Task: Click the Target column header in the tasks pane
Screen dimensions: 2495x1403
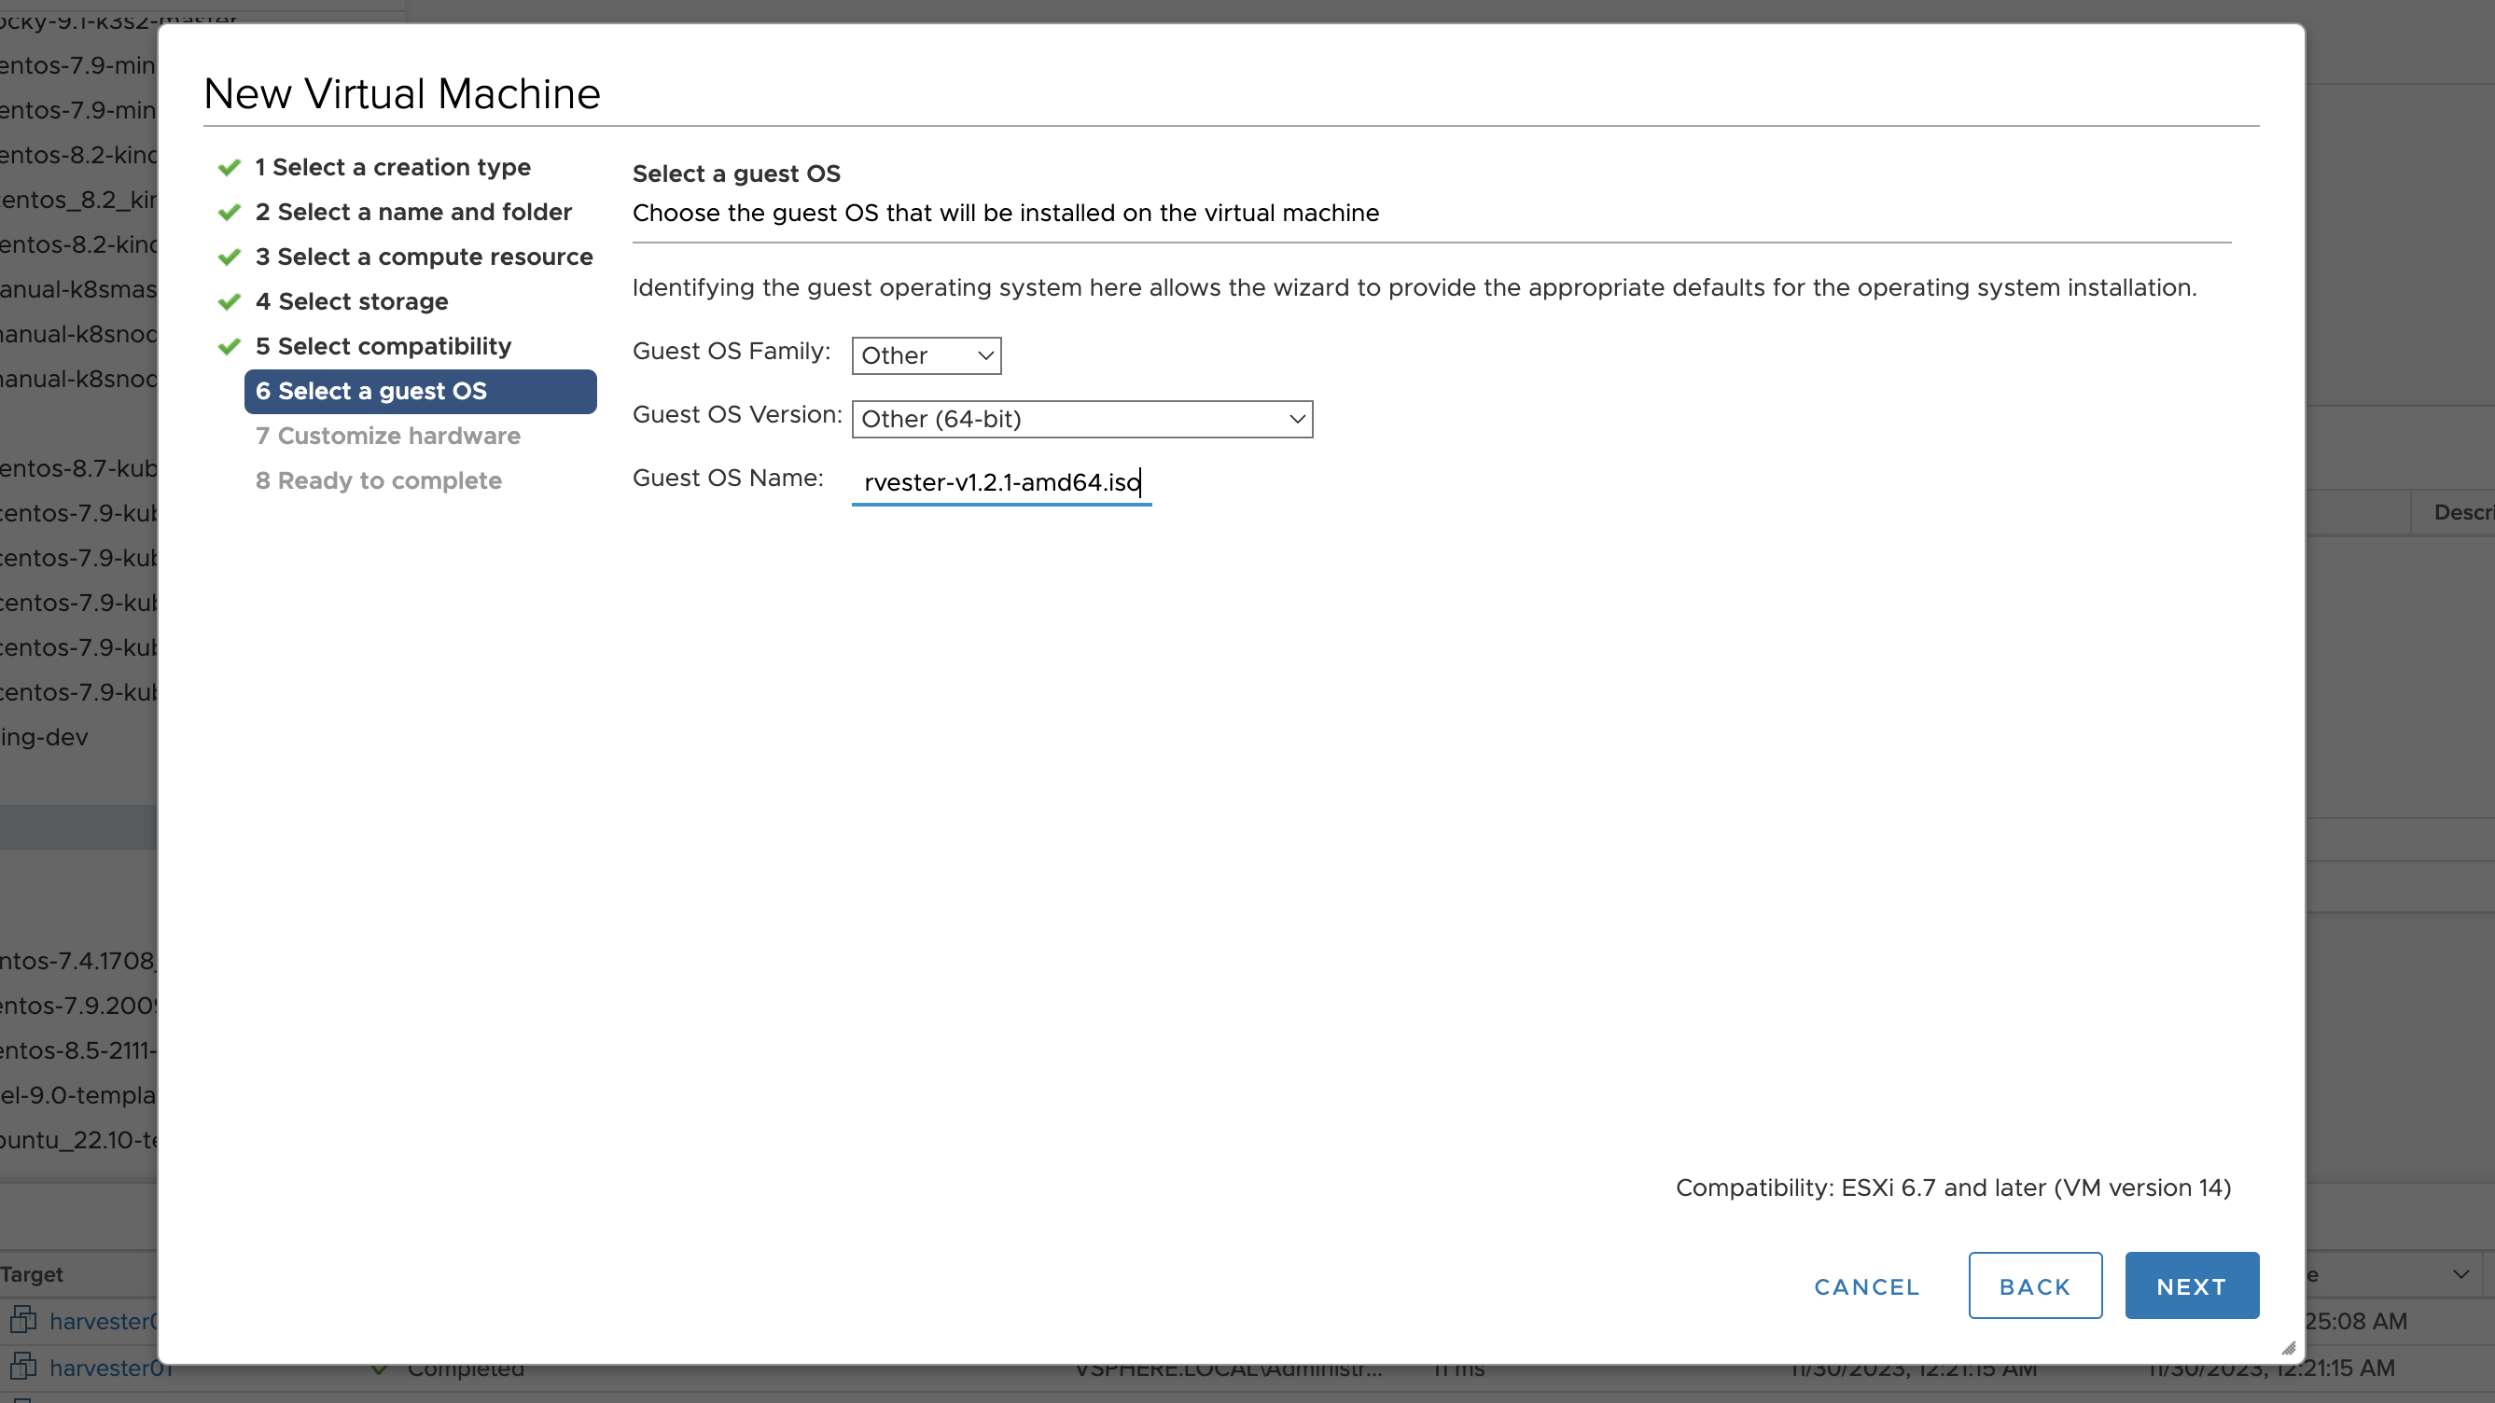Action: tap(32, 1274)
